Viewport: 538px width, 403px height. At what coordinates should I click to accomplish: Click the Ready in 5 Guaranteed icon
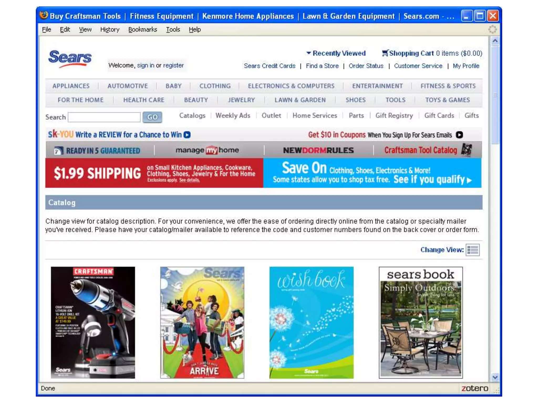[58, 151]
